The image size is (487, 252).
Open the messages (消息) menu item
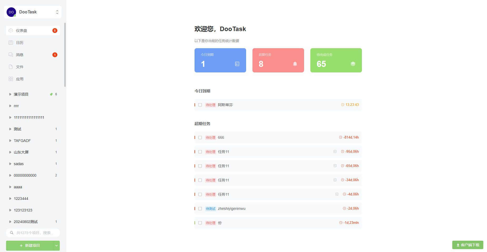click(33, 55)
